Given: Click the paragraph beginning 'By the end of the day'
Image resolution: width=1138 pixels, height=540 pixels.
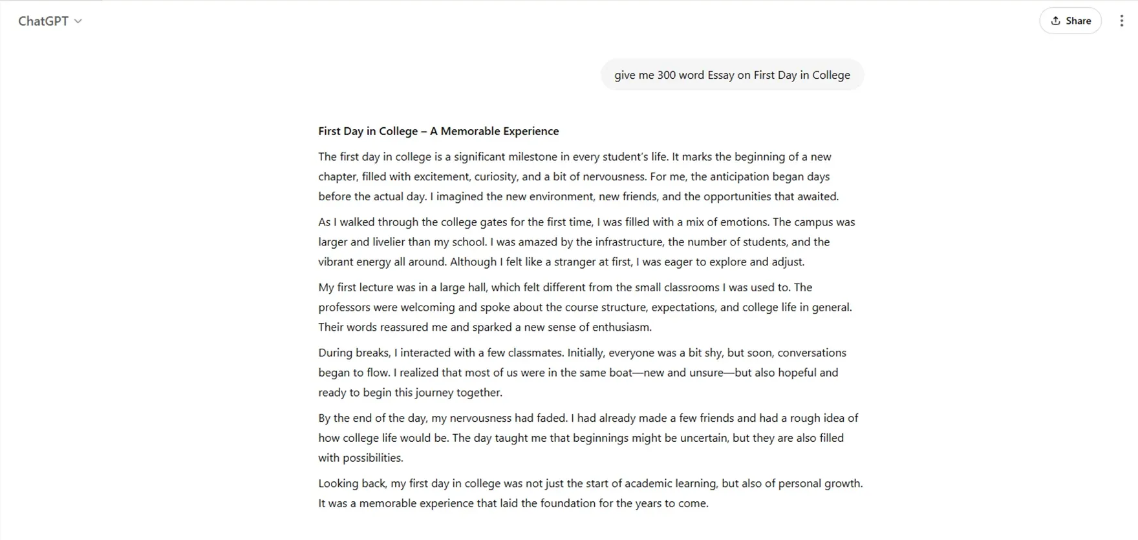Looking at the screenshot, I should (x=588, y=437).
